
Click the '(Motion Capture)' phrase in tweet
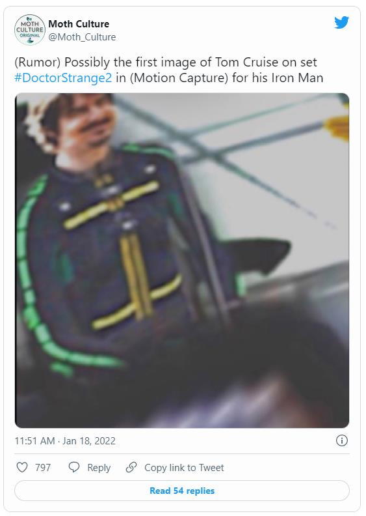pyautogui.click(x=179, y=78)
